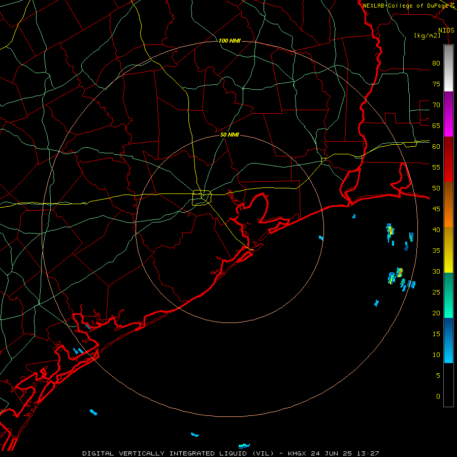This screenshot has width=457, height=457.
Task: Click the 80 value on the scale
Action: click(436, 63)
